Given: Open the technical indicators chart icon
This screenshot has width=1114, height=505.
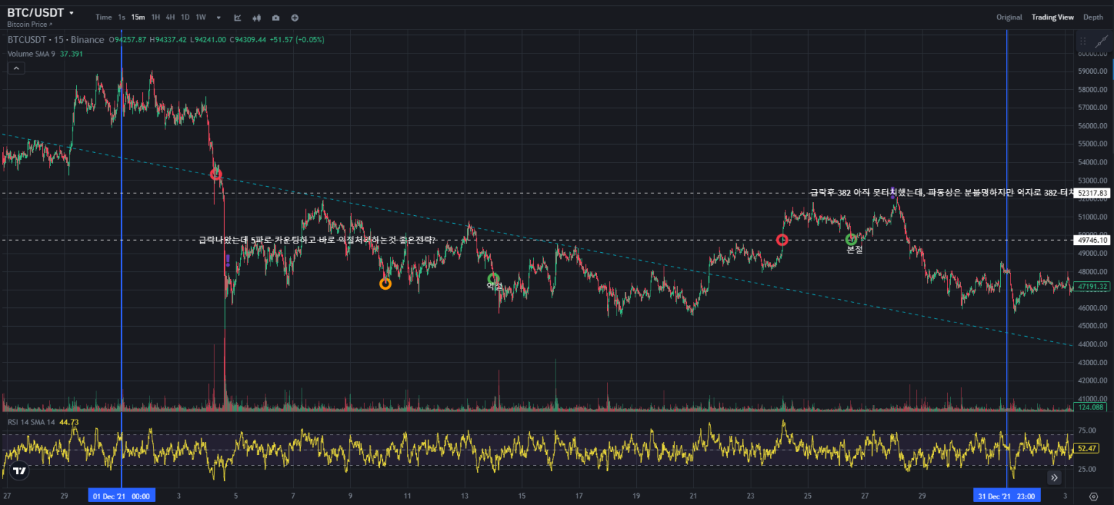Looking at the screenshot, I should 238,17.
